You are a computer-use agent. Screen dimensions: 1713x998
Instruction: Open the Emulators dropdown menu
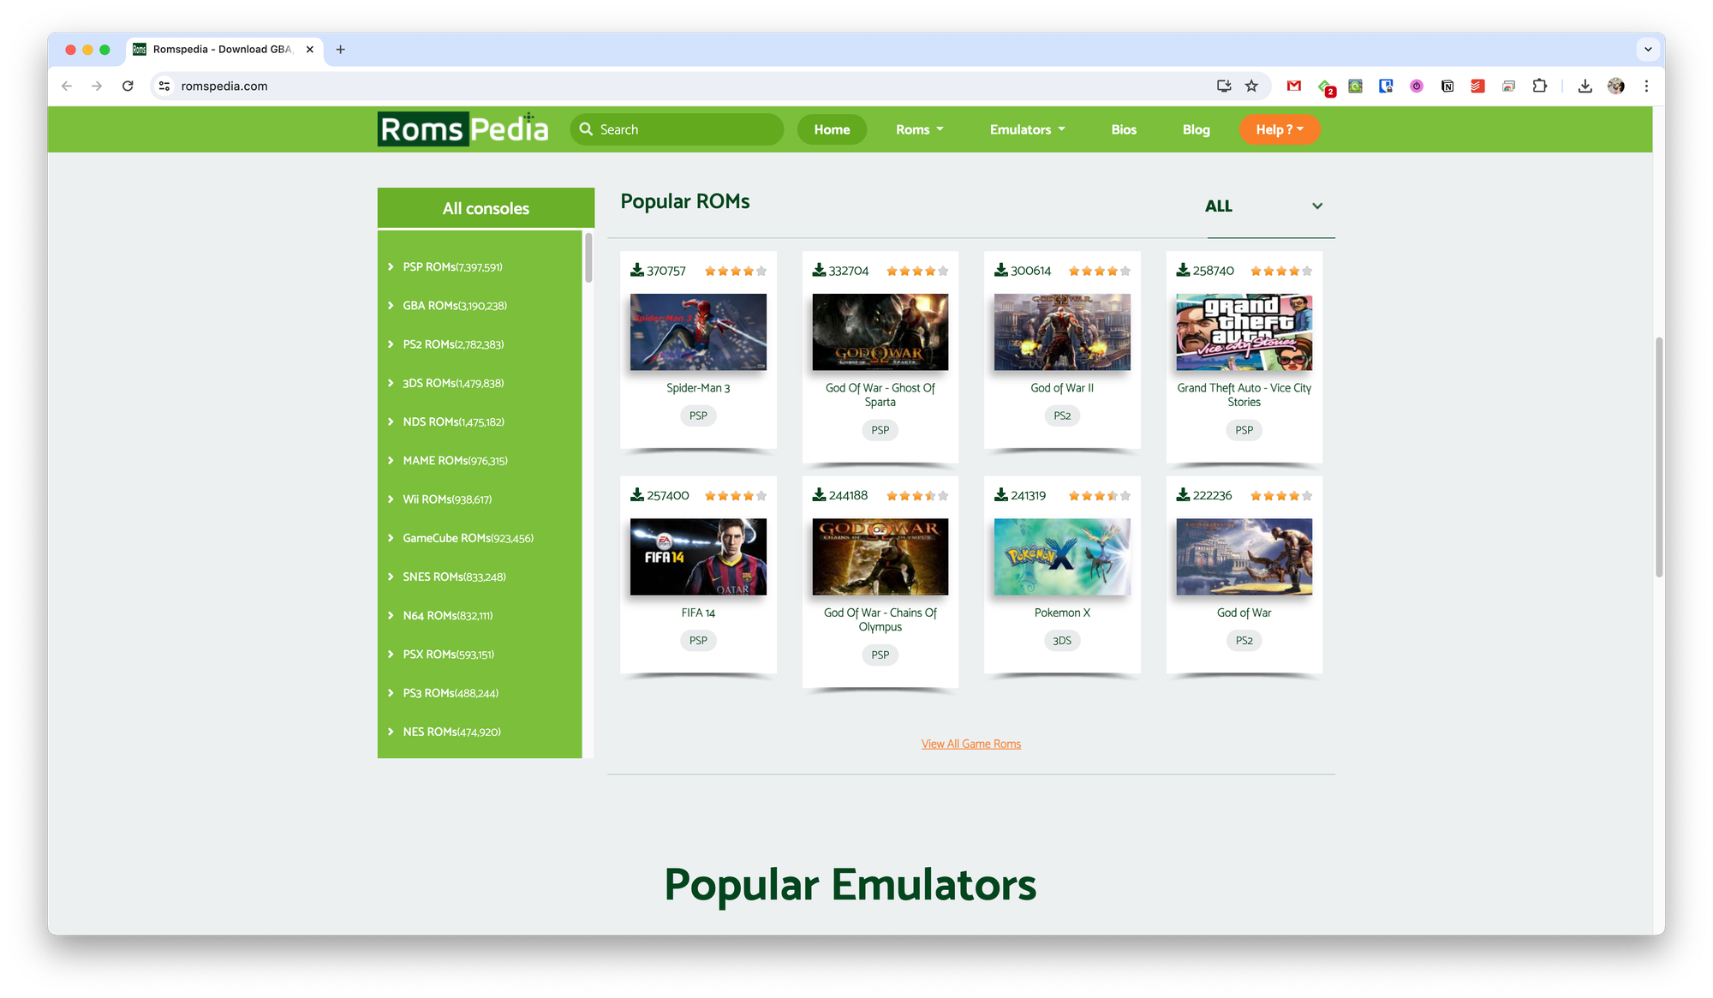(1027, 129)
